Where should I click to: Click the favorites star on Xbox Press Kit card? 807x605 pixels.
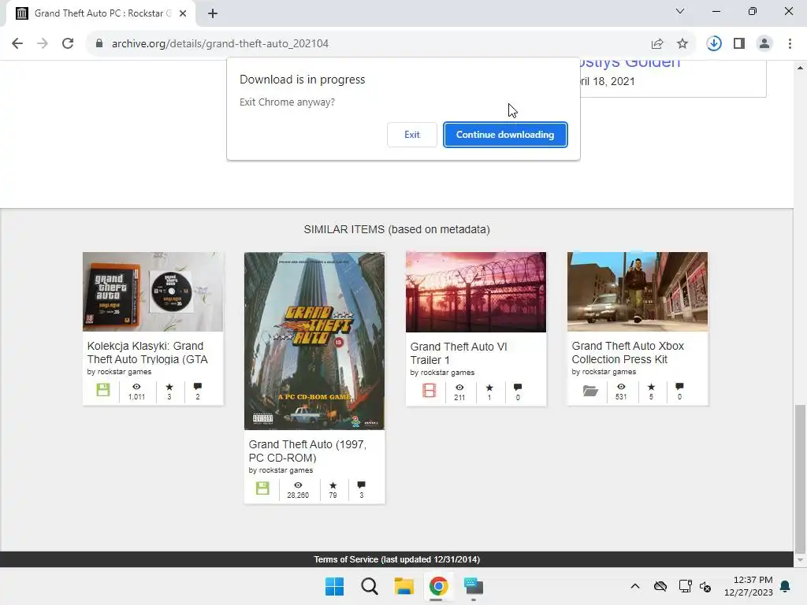click(651, 386)
